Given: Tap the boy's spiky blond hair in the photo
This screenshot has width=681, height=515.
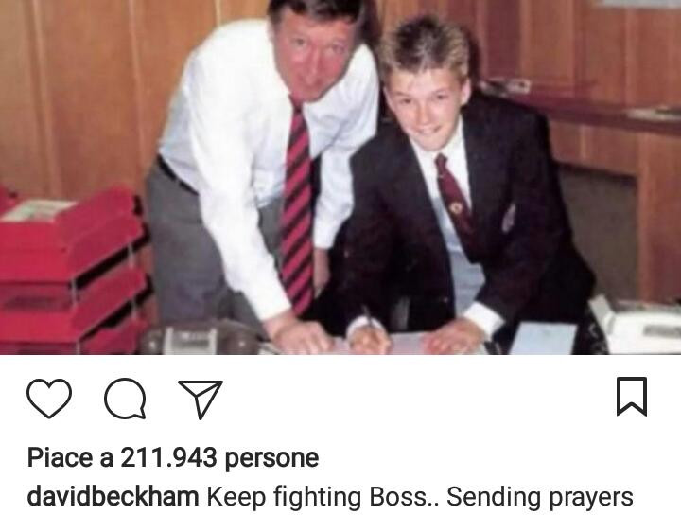Looking at the screenshot, I should [424, 45].
